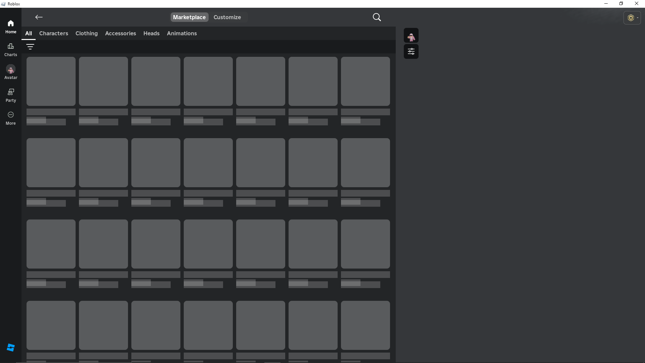Close the Roblox window
This screenshot has width=645, height=363.
(x=637, y=4)
